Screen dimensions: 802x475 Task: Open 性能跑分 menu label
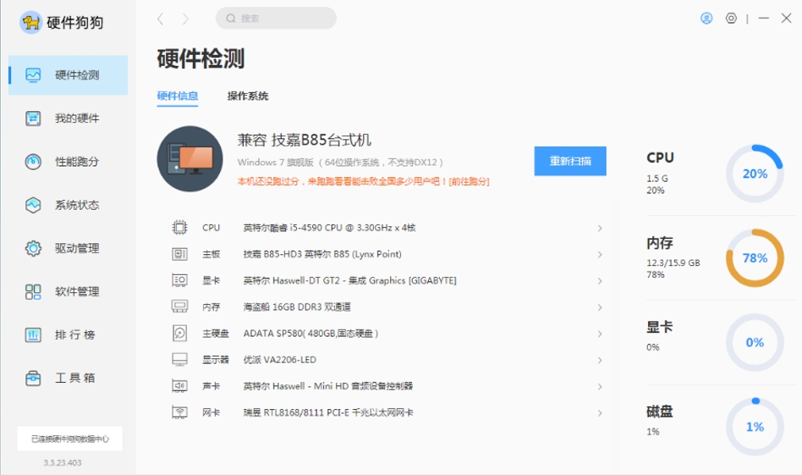(77, 162)
